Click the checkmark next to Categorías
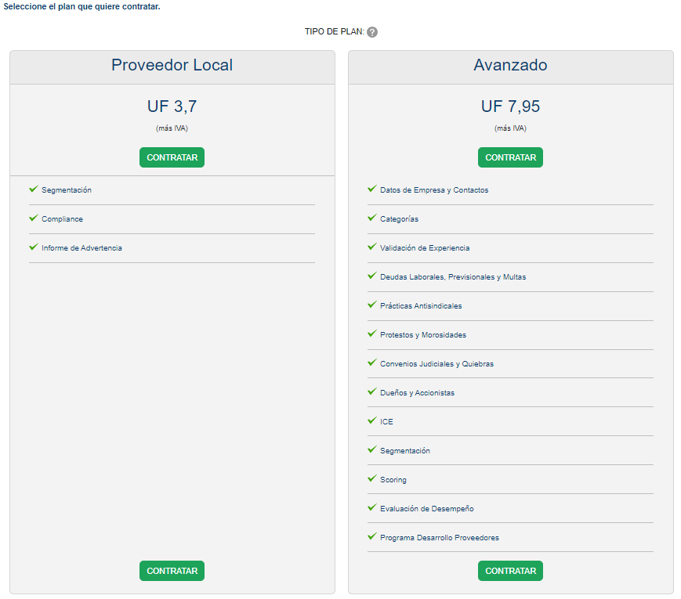The width and height of the screenshot is (681, 599). [371, 218]
